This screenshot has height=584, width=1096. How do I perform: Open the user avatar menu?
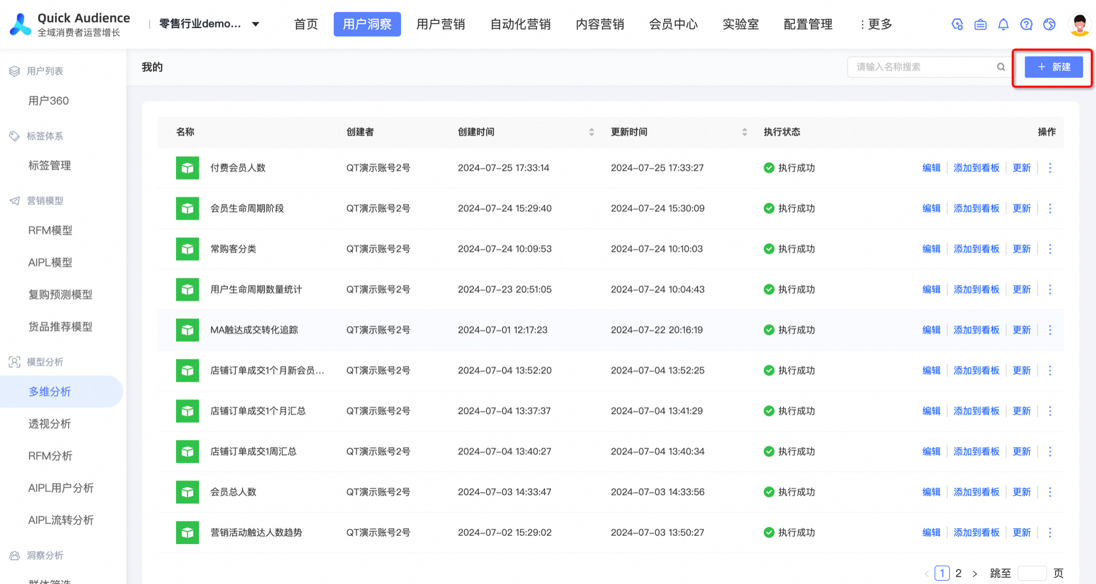tap(1079, 24)
